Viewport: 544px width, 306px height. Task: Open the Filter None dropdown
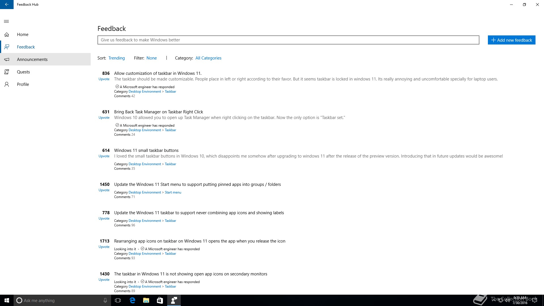tap(152, 58)
